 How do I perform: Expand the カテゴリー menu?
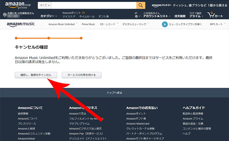[x=49, y=16]
